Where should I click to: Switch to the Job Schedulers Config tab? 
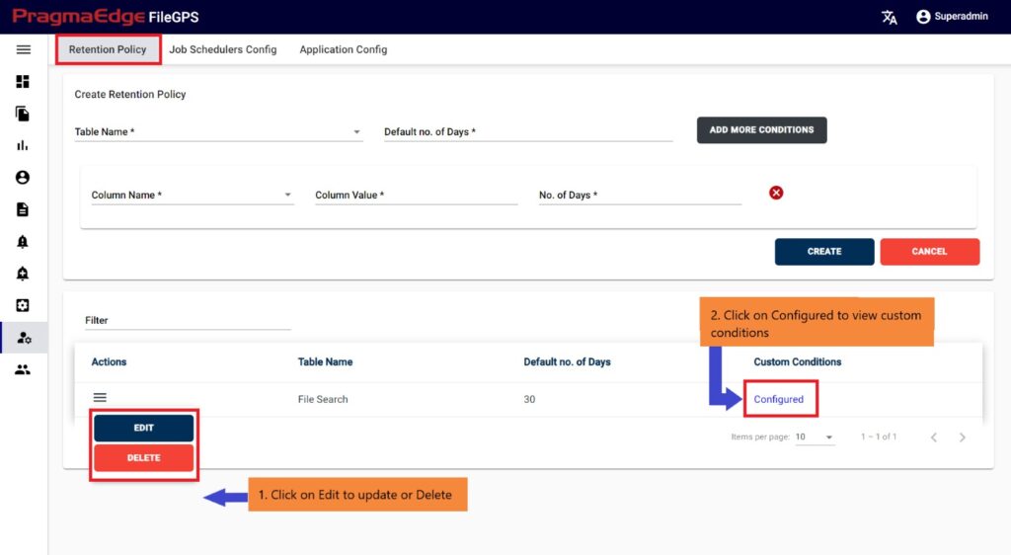point(223,49)
